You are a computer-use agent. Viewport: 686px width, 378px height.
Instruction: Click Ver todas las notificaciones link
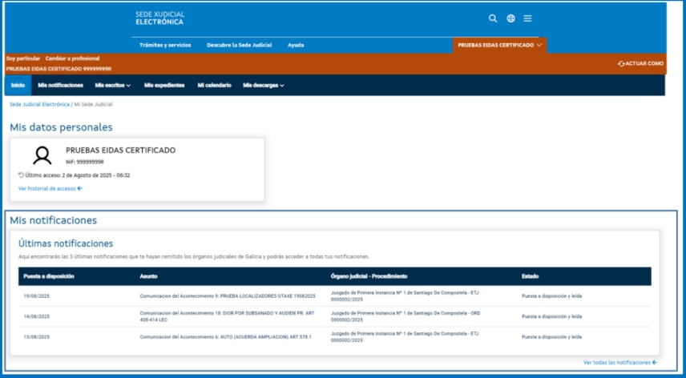(619, 363)
